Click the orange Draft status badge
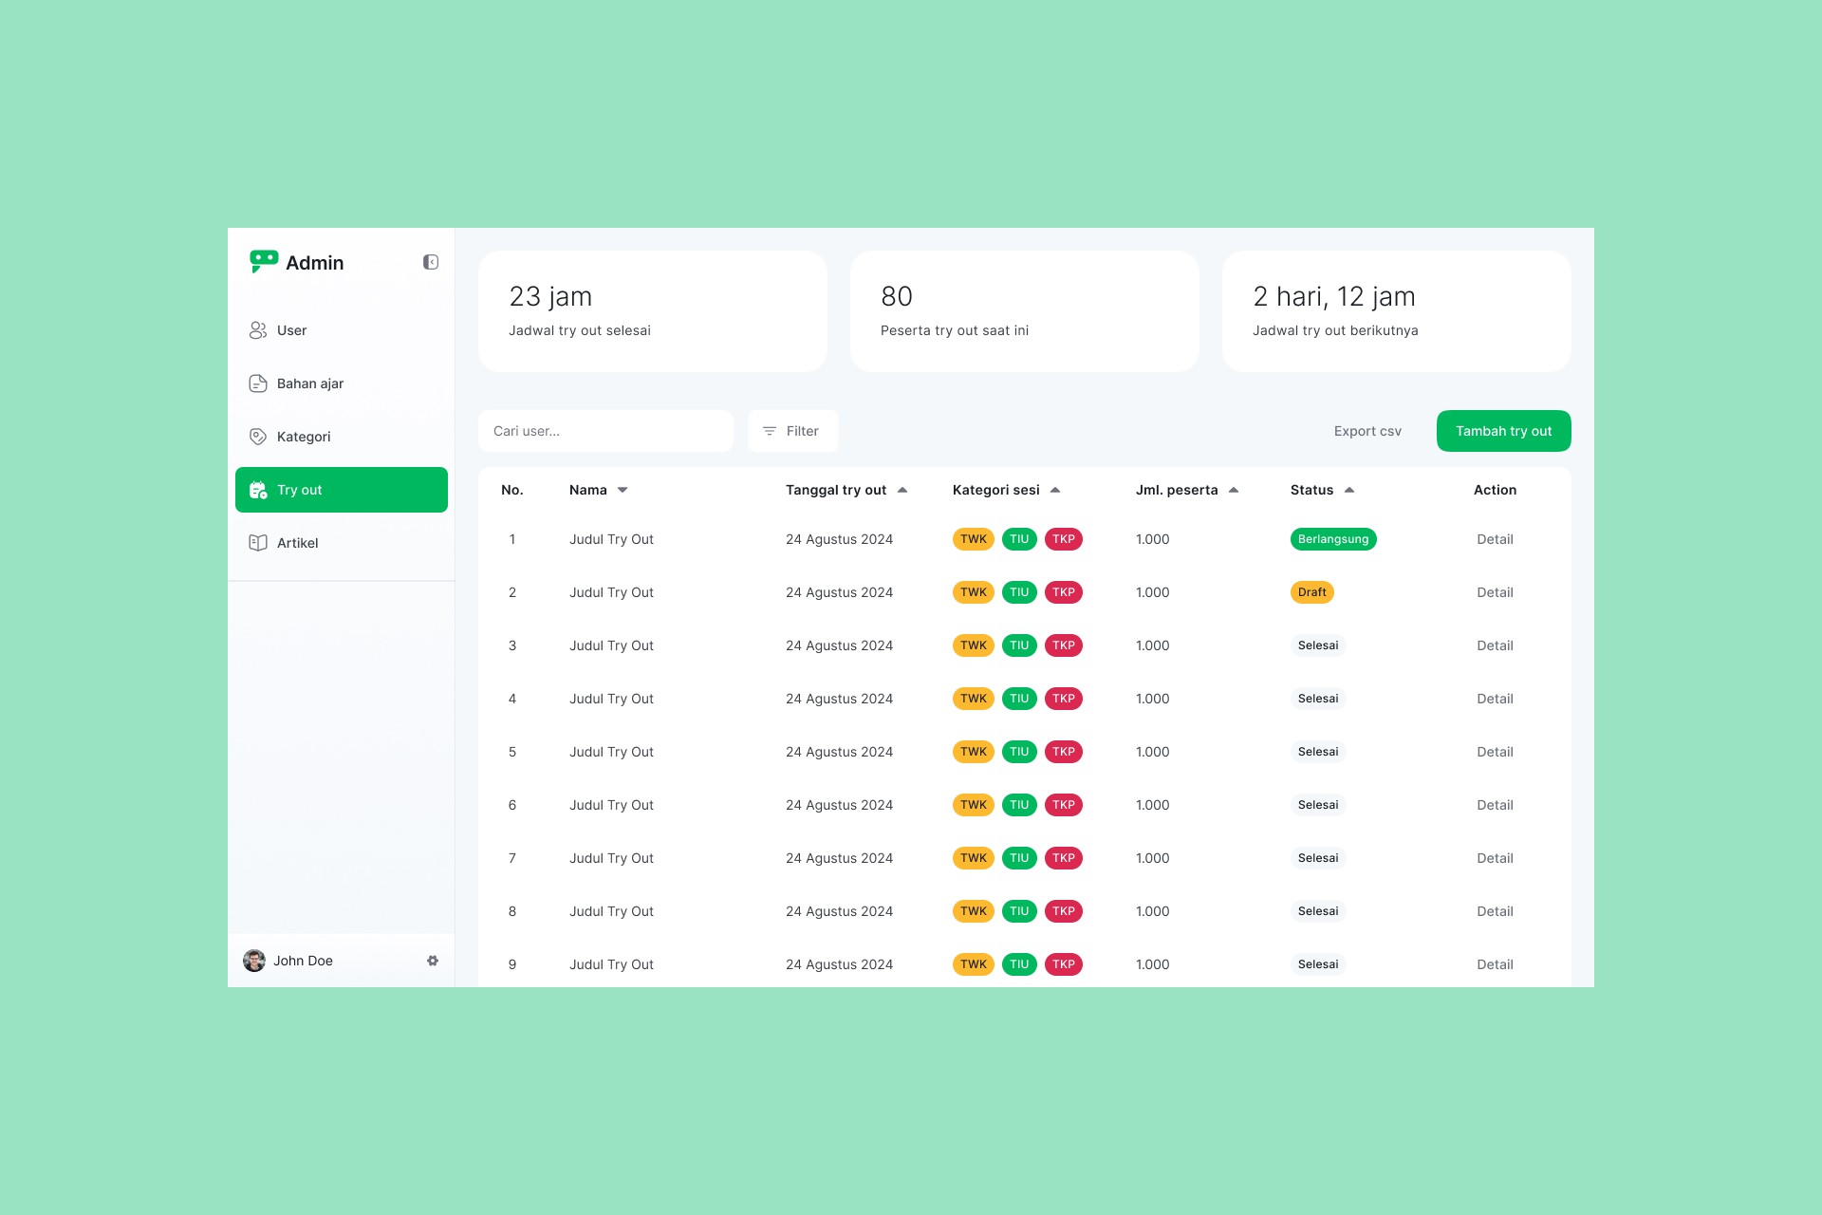 (1312, 592)
